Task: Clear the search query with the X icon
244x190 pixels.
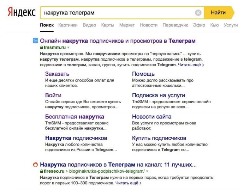Action: 198,13
